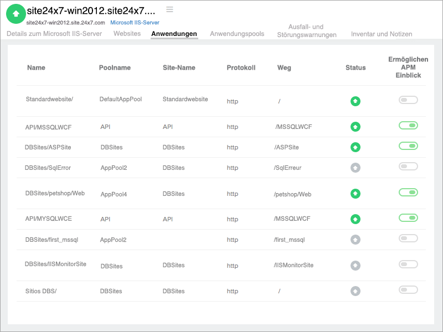Click the DBSites/ASPSite application name

[48, 147]
